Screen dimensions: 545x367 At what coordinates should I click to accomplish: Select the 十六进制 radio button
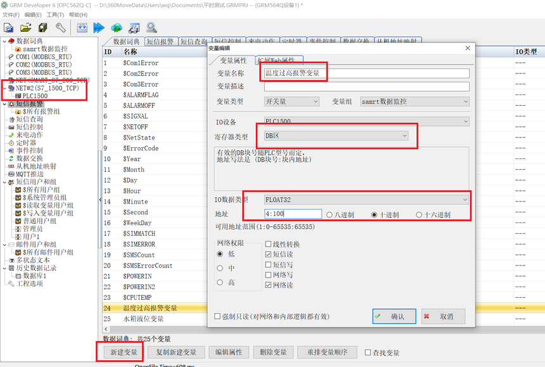click(x=420, y=215)
